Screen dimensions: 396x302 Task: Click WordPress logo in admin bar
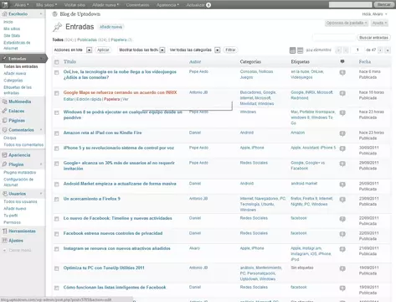point(5,5)
